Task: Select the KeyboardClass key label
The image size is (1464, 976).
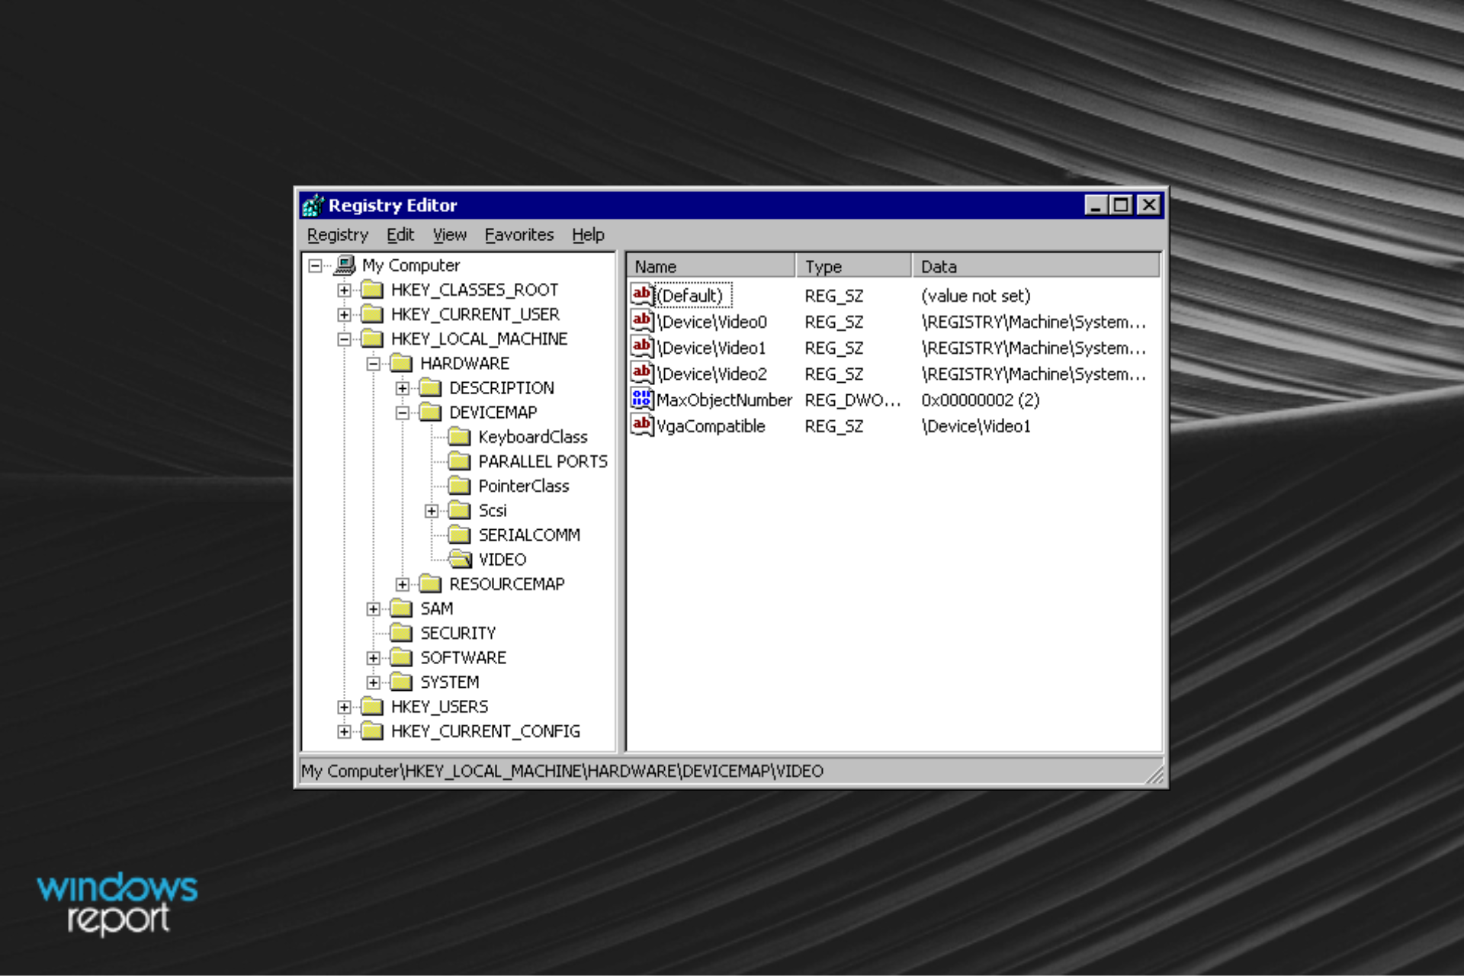Action: pyautogui.click(x=533, y=437)
